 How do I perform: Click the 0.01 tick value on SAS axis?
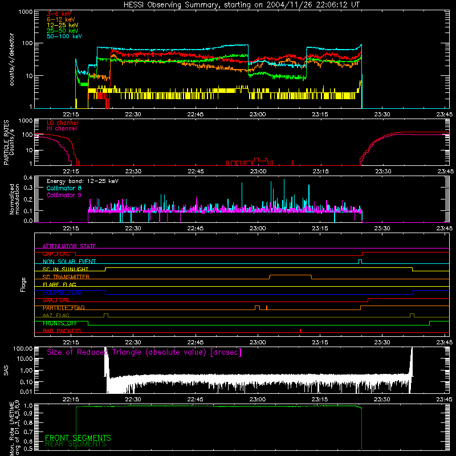pos(26,392)
